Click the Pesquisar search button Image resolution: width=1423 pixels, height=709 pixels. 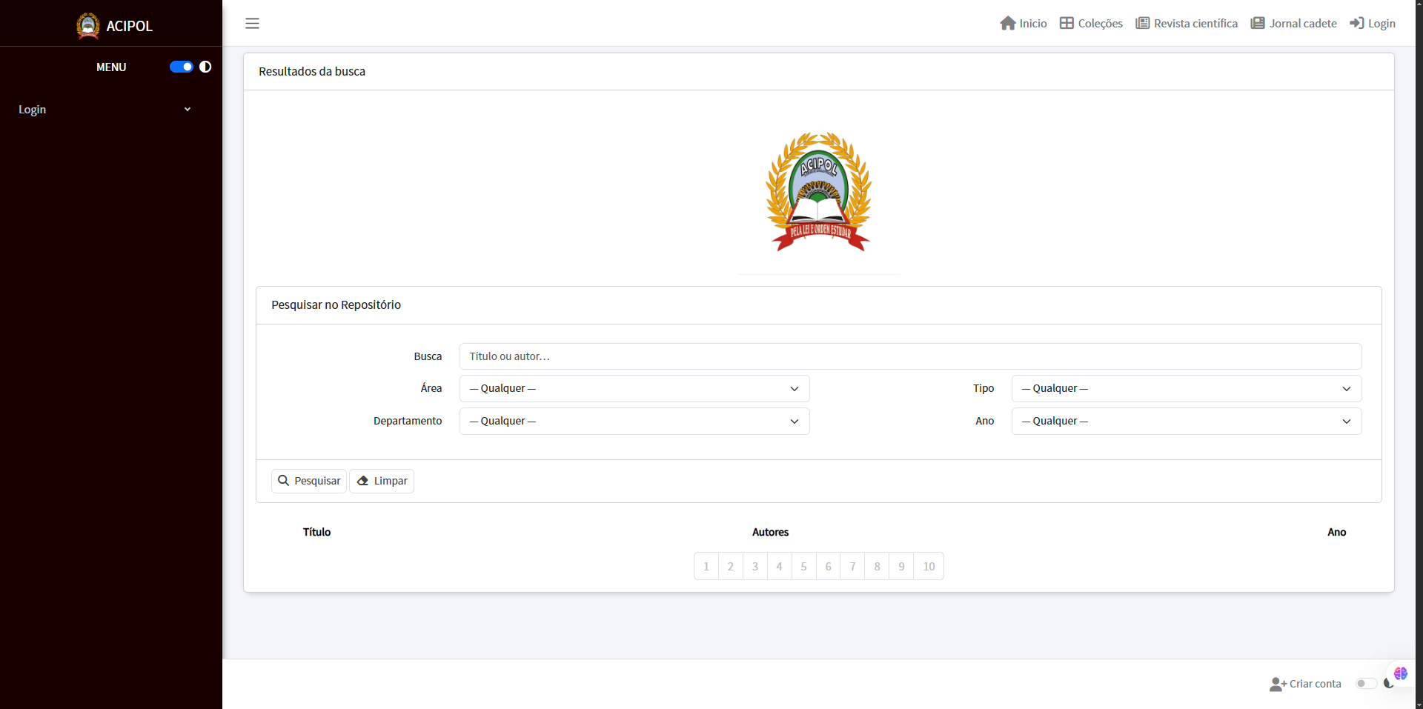(x=309, y=481)
